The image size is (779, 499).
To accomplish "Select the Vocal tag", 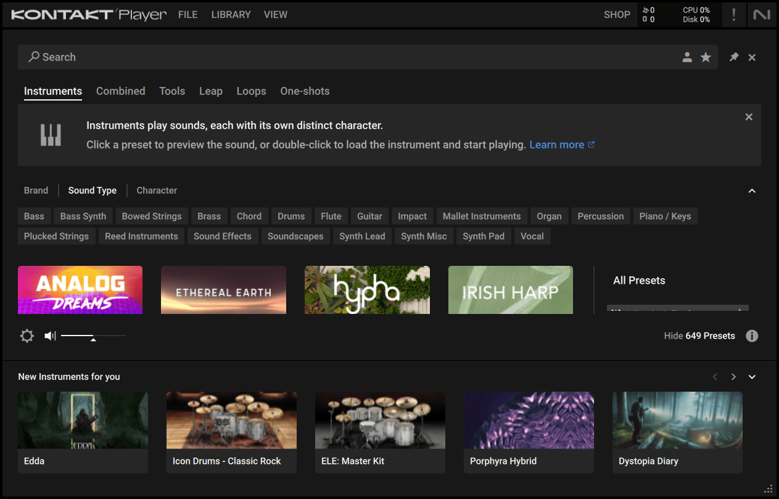I will click(x=532, y=236).
